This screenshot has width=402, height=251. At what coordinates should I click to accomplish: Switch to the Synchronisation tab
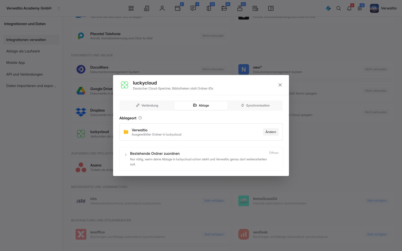pyautogui.click(x=255, y=105)
